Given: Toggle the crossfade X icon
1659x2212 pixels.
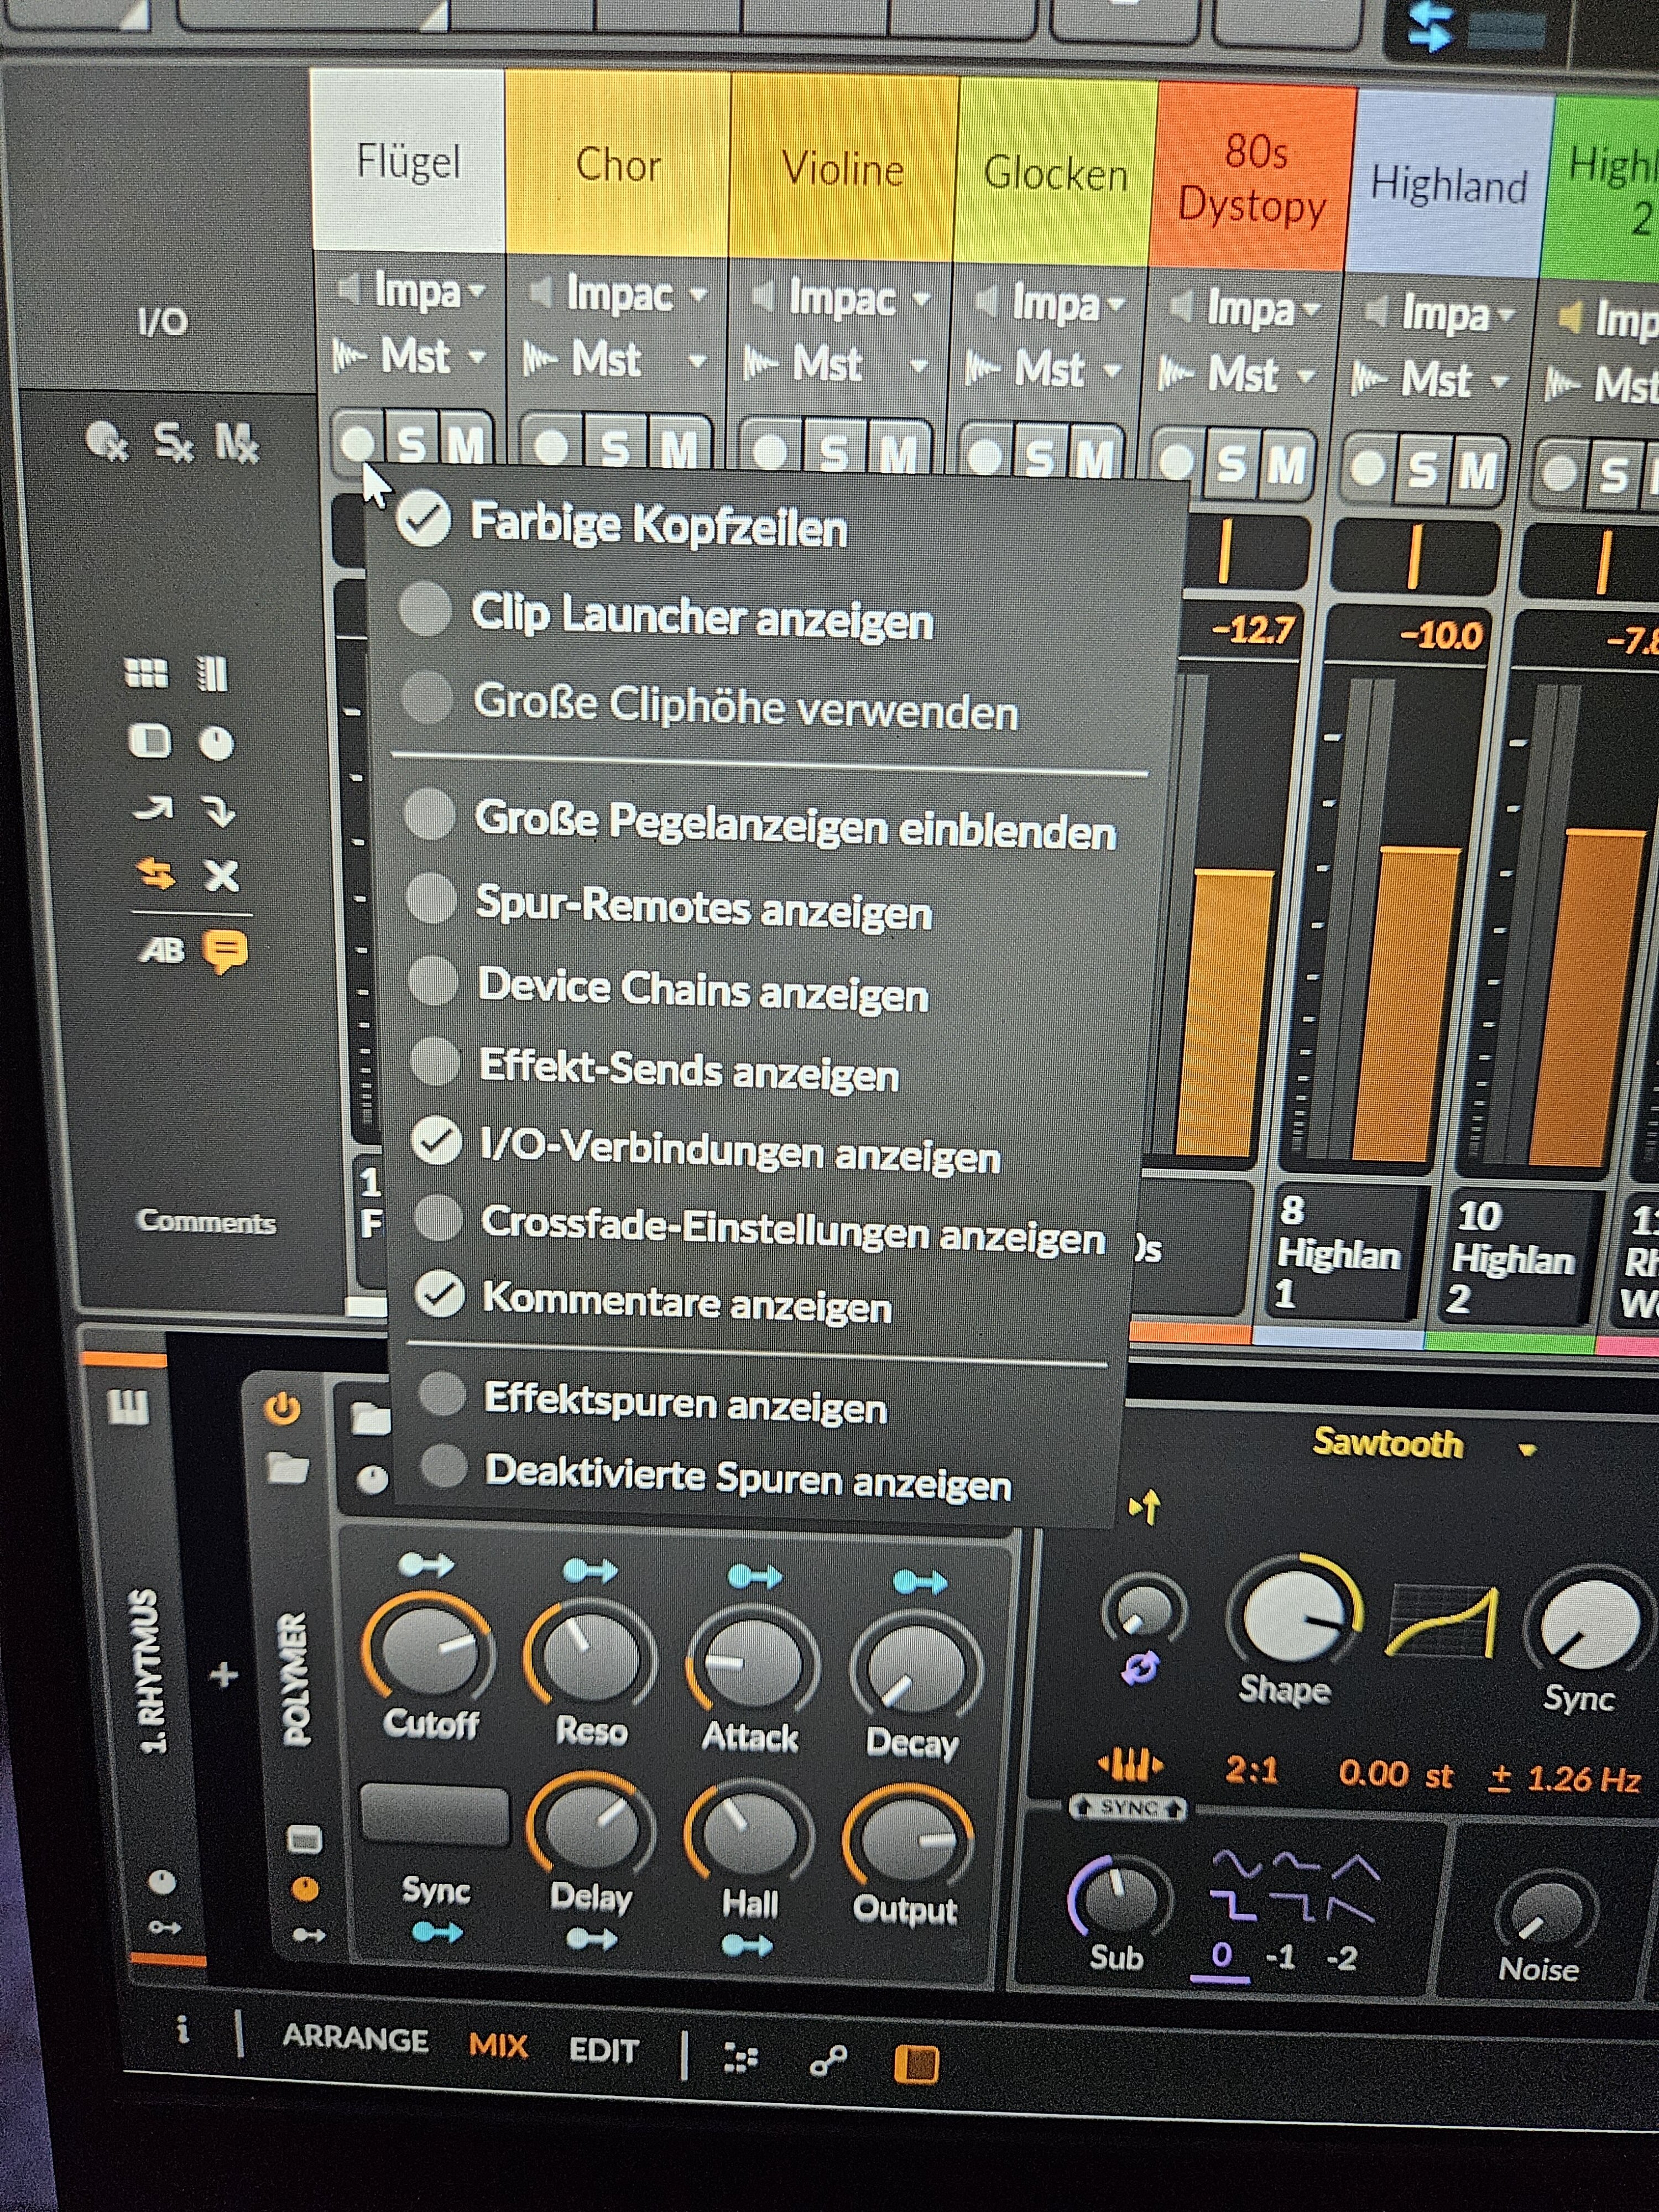Looking at the screenshot, I should click(x=221, y=876).
